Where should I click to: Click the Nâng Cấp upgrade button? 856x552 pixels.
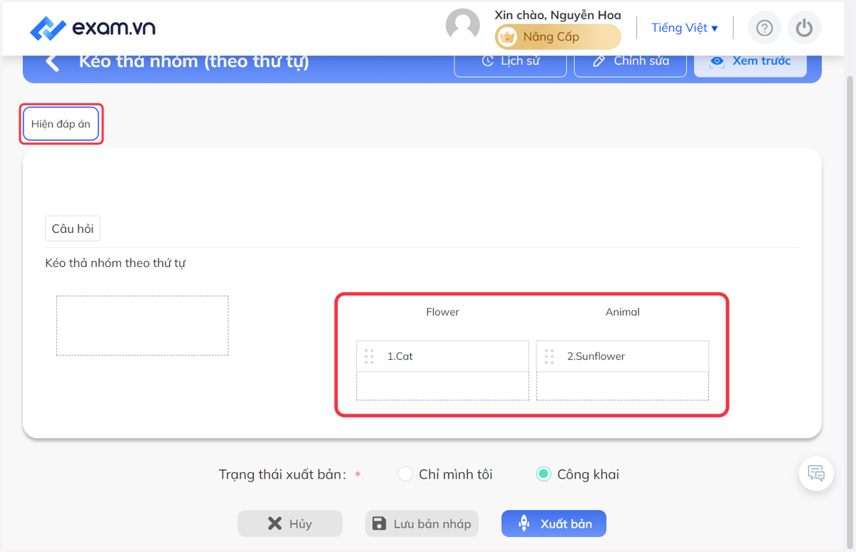(x=558, y=36)
